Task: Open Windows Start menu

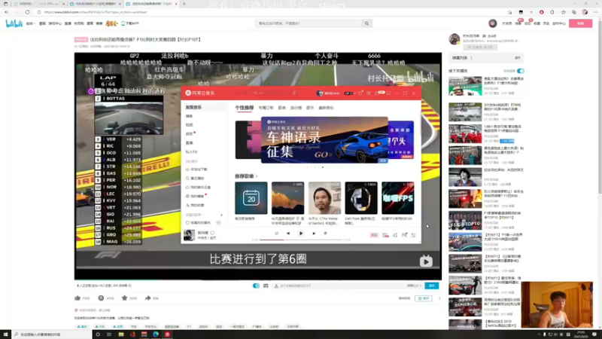Action: [5, 334]
